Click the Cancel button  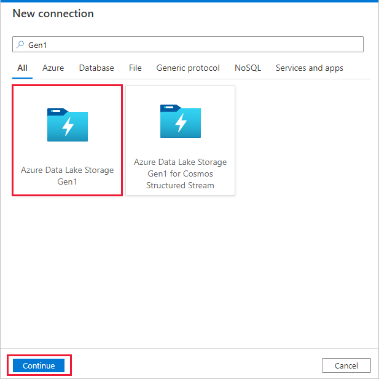(346, 365)
